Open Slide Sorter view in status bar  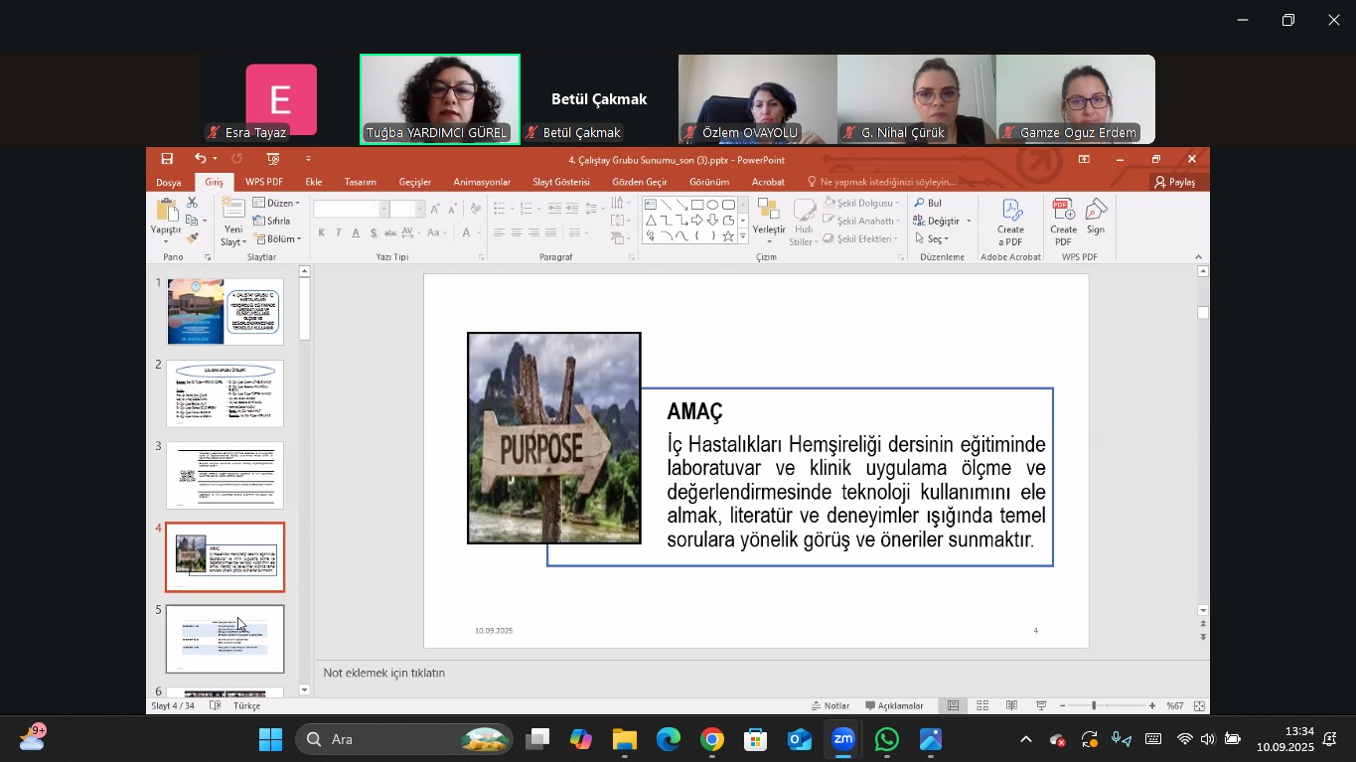(x=982, y=705)
